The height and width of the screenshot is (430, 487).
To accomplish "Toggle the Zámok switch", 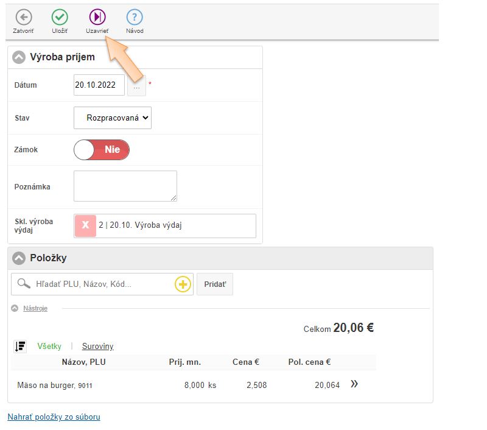I will pyautogui.click(x=102, y=150).
